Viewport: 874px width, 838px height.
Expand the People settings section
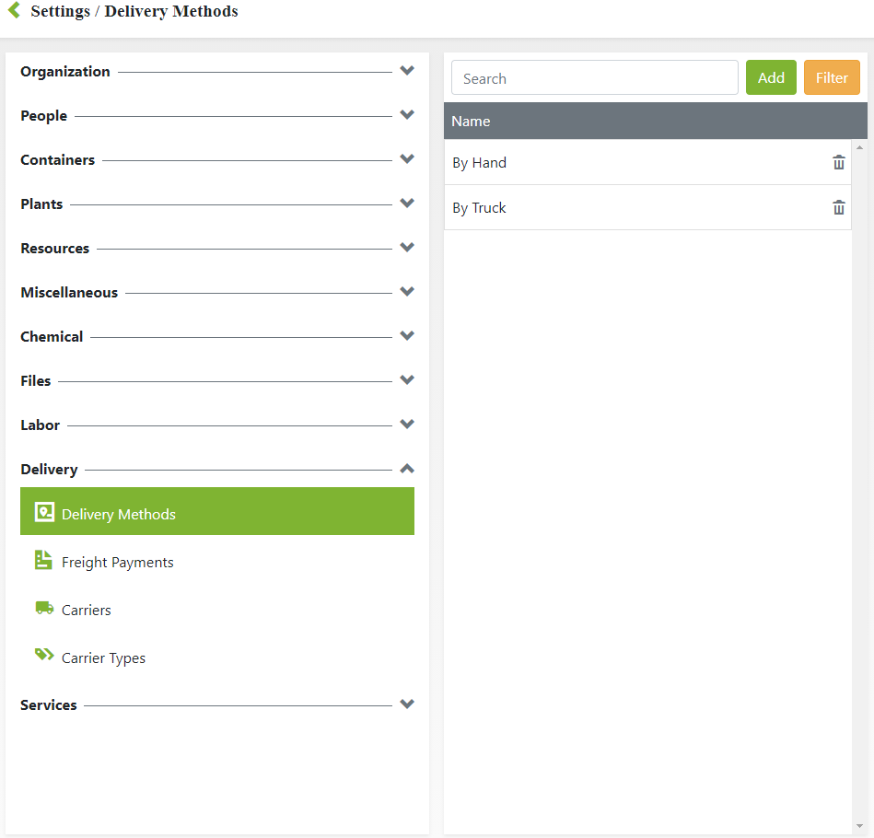pyautogui.click(x=407, y=115)
